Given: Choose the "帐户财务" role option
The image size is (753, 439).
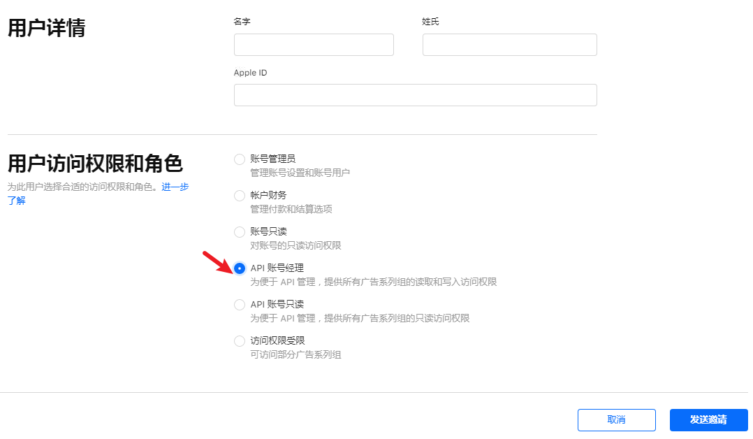Looking at the screenshot, I should (240, 195).
